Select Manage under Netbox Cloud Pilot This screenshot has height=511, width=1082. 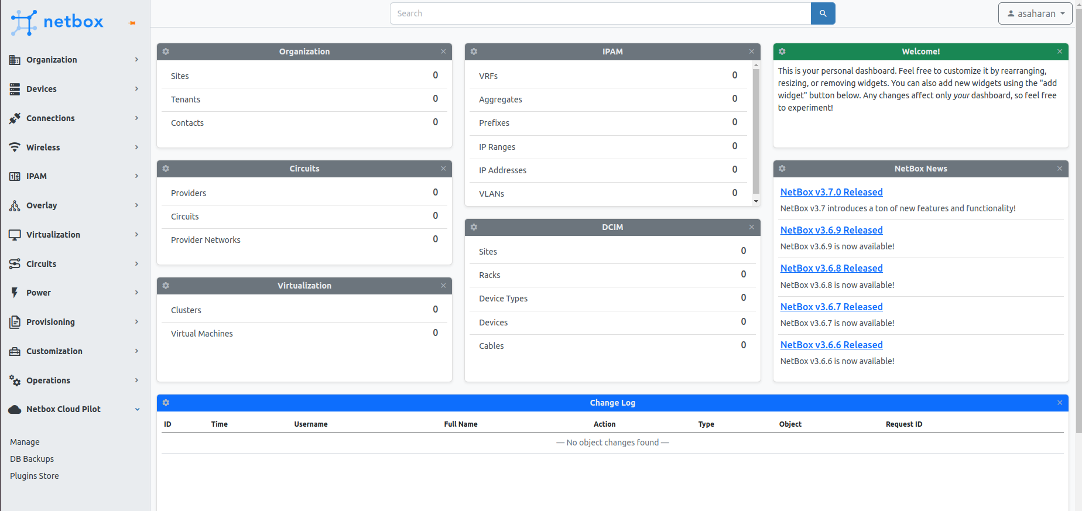(25, 442)
